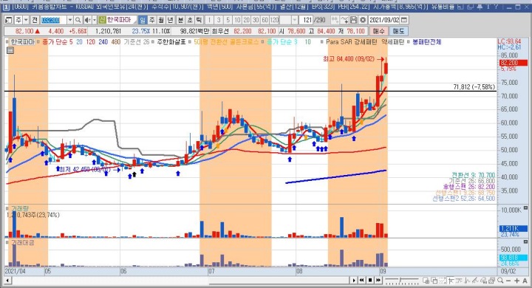Click the A auto-scale icon at bottom right
This screenshot has height=288, width=532.
tap(525, 281)
